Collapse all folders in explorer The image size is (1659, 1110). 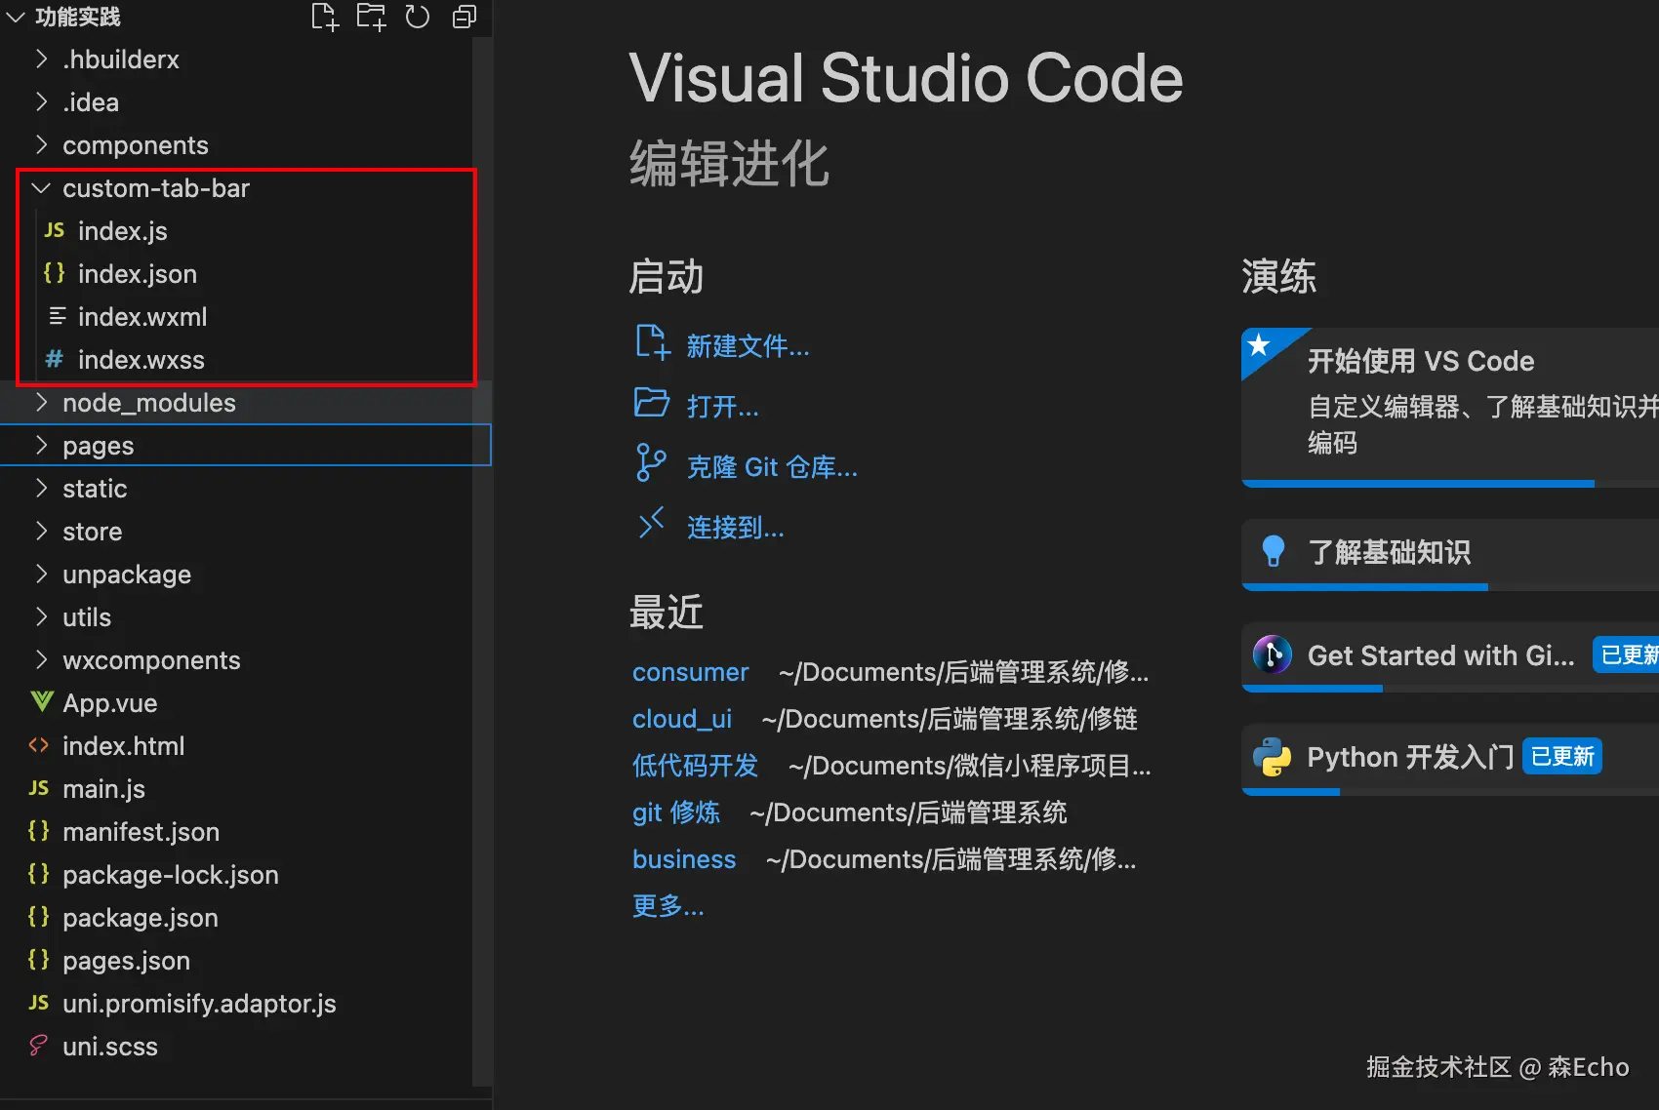coord(465,17)
